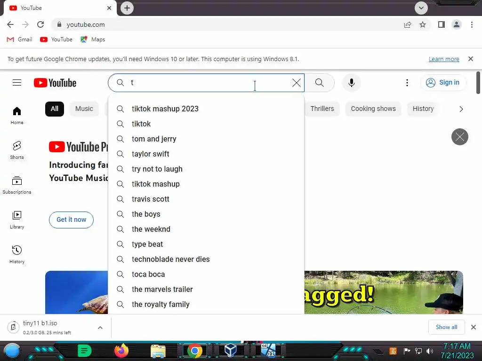This screenshot has width=482, height=361.
Task: Choose suggestion travis scott
Action: [x=206, y=199]
